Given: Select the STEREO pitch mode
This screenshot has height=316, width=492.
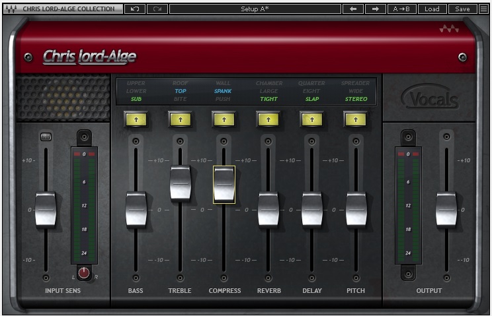Looking at the screenshot, I should coord(356,99).
